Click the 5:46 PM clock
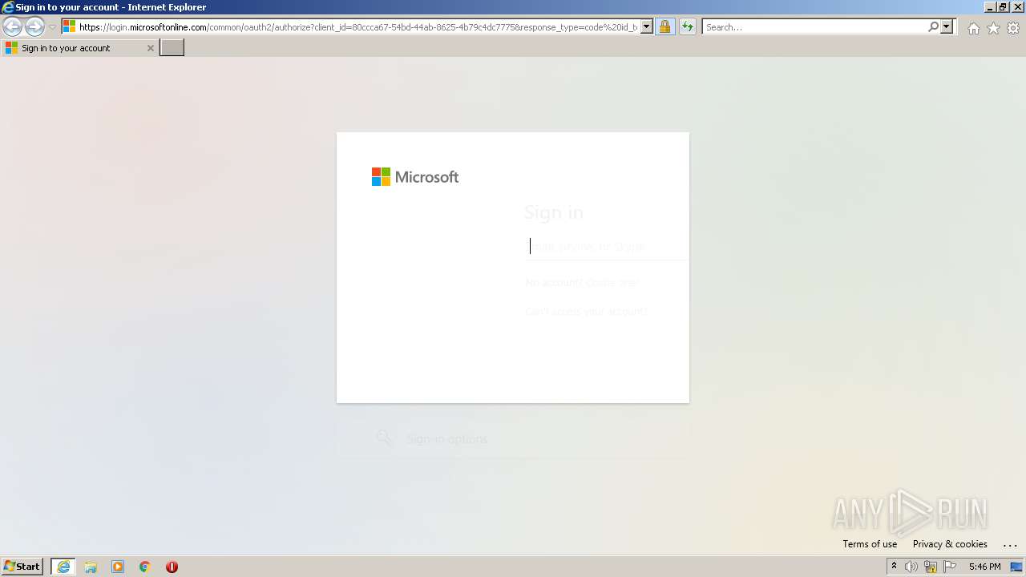The width and height of the screenshot is (1026, 577). 984,567
